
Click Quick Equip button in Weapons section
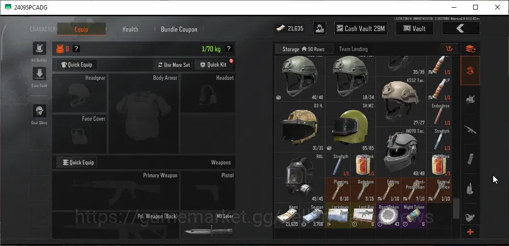(77, 162)
